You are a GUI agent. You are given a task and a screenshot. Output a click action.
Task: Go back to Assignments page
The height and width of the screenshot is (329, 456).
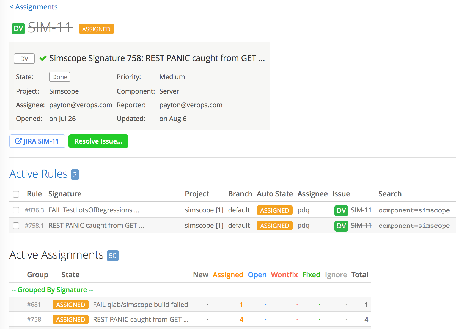click(x=34, y=7)
